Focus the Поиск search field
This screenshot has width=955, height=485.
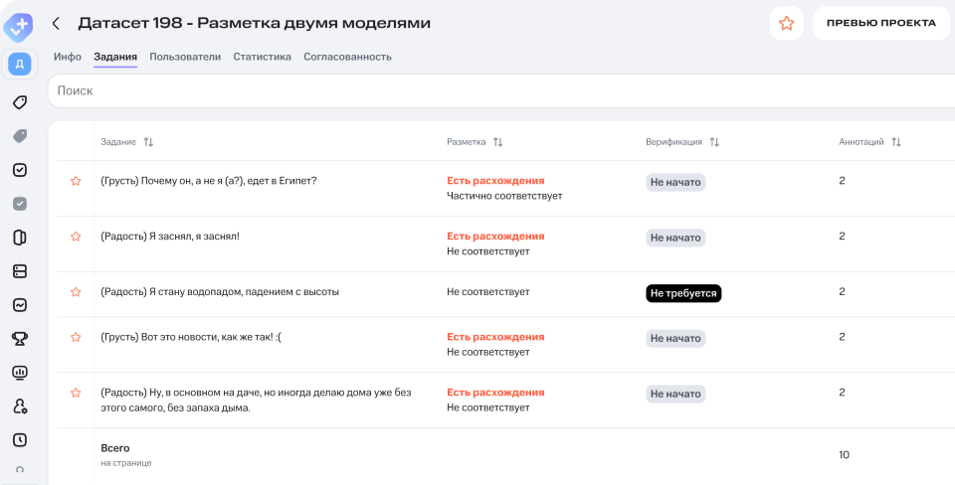point(501,90)
